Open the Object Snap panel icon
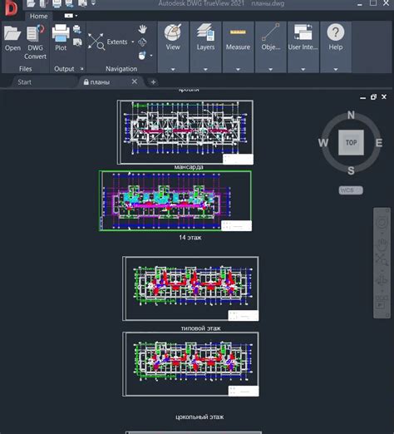The image size is (394, 434). point(270,32)
